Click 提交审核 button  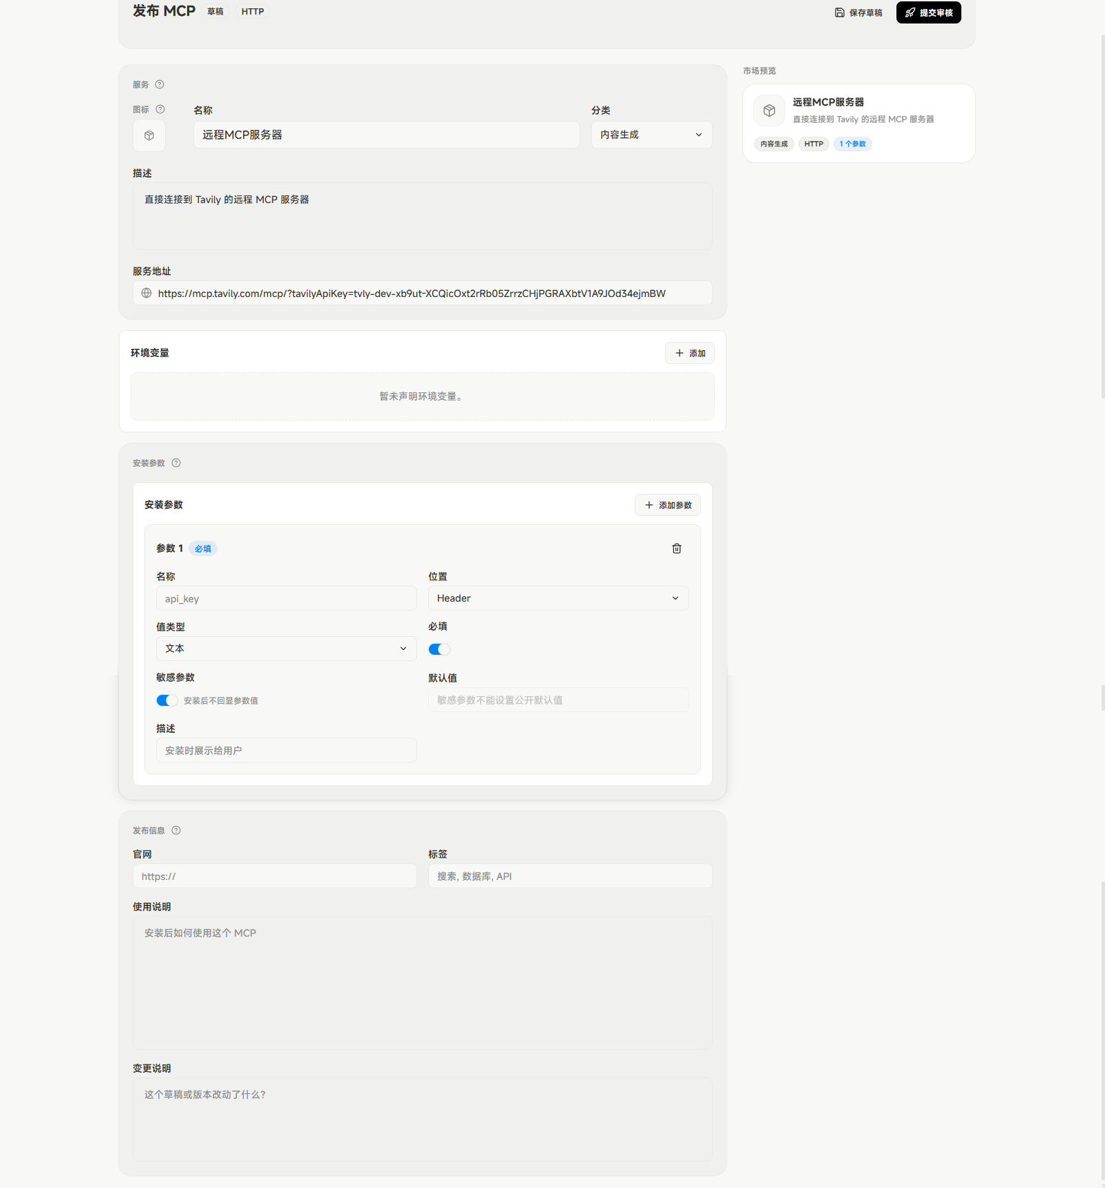(929, 12)
